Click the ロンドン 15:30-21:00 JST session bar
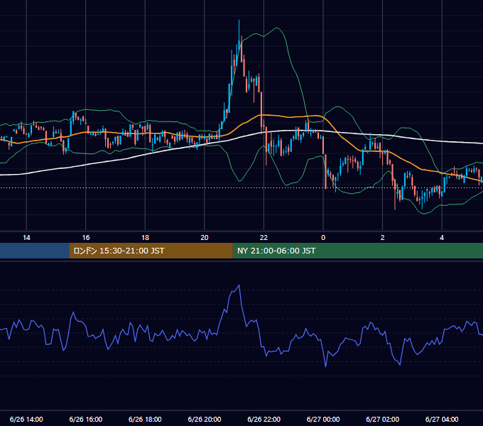This screenshot has height=426, width=483. (x=151, y=251)
